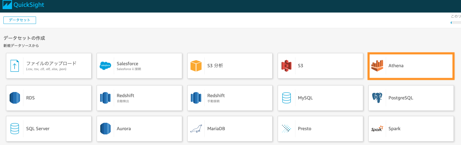Click the Aurora blue icon
The width and height of the screenshot is (461, 145).
coord(105,128)
